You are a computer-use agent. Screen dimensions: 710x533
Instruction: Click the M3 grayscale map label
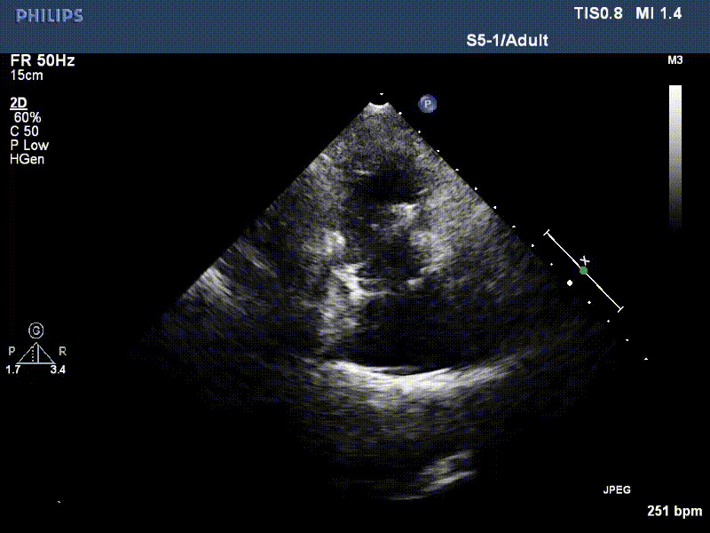[674, 61]
